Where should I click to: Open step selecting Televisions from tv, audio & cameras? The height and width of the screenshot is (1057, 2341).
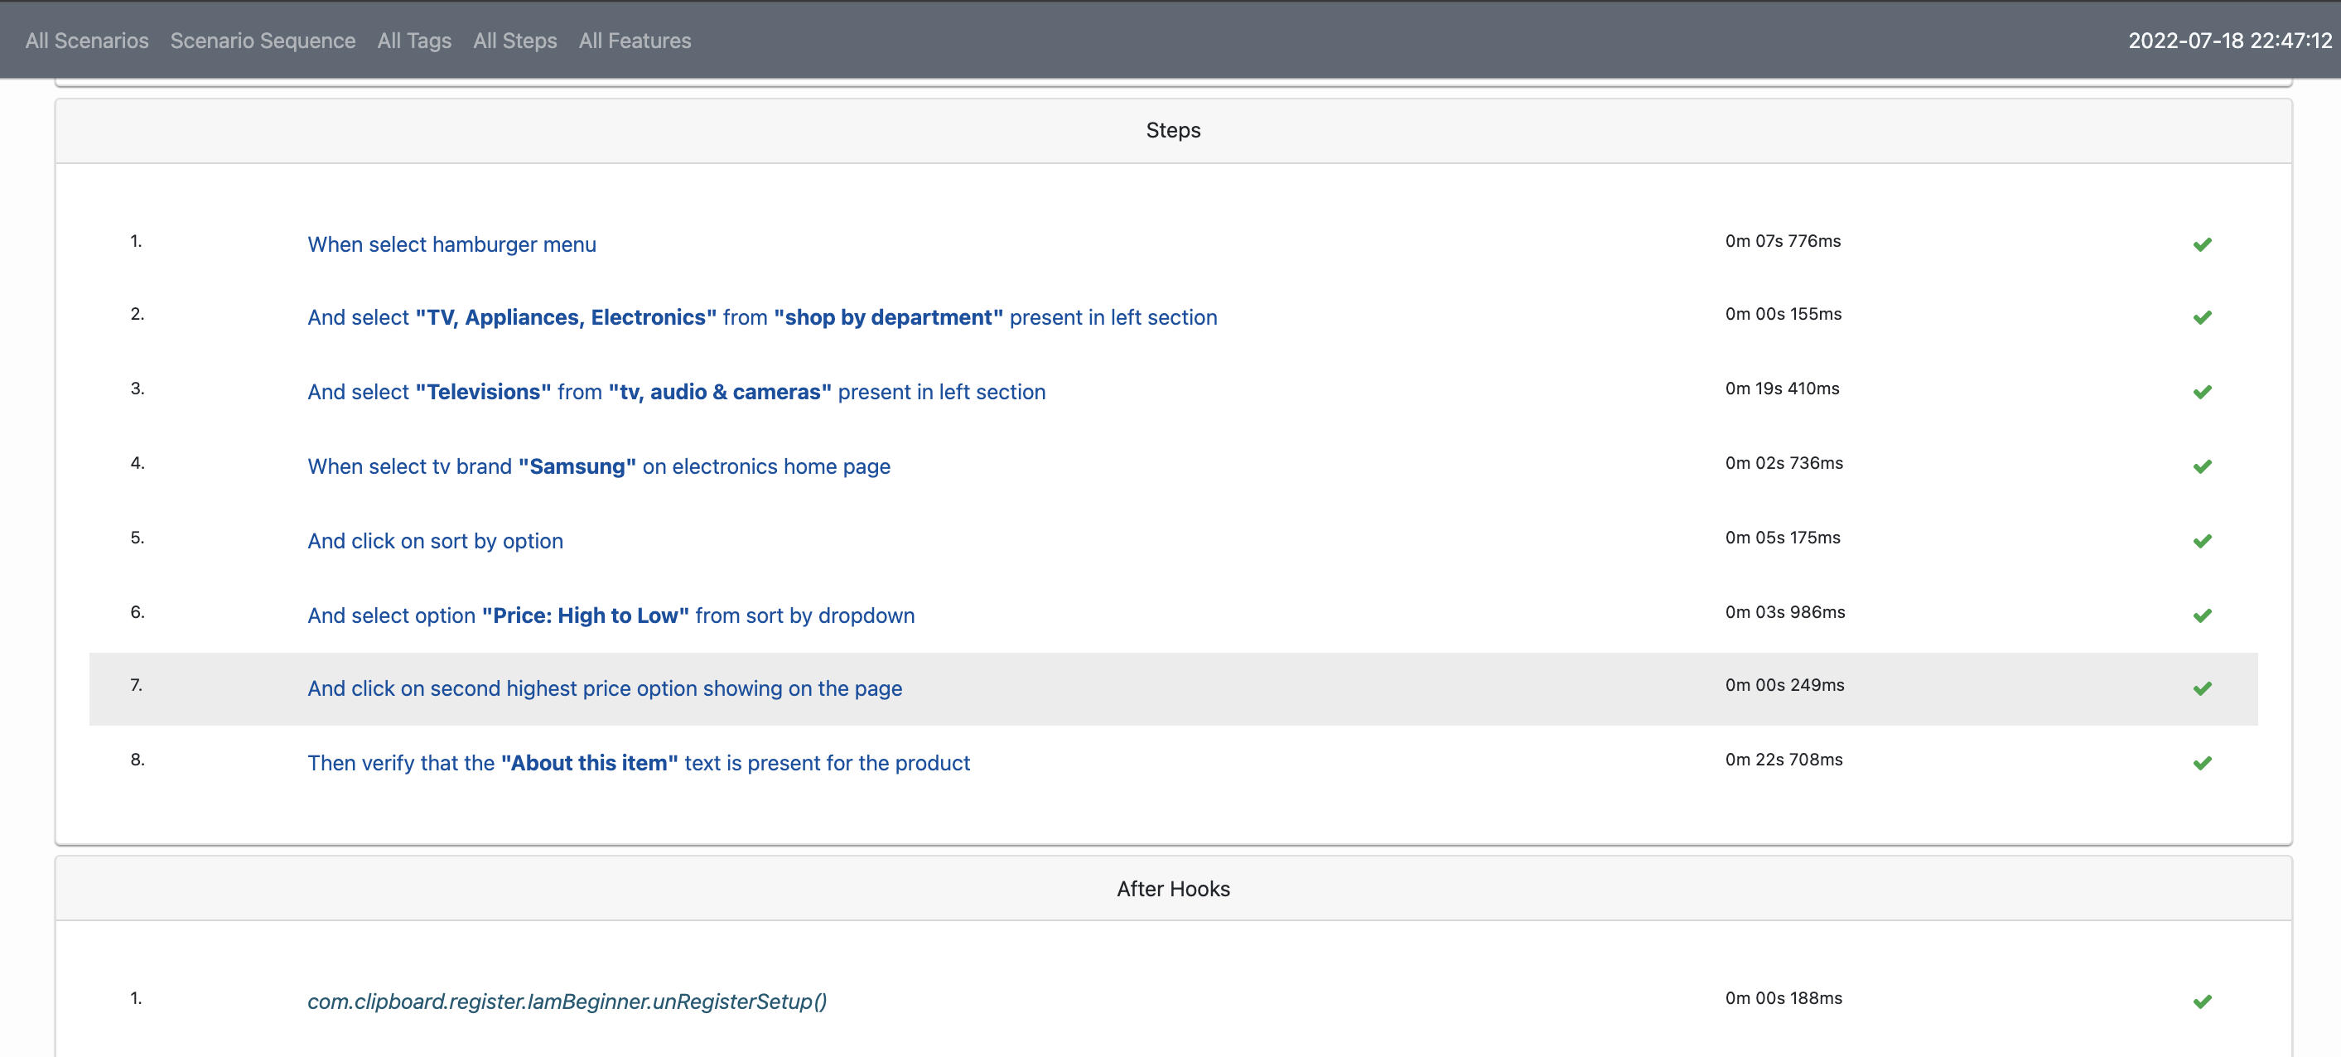tap(675, 392)
